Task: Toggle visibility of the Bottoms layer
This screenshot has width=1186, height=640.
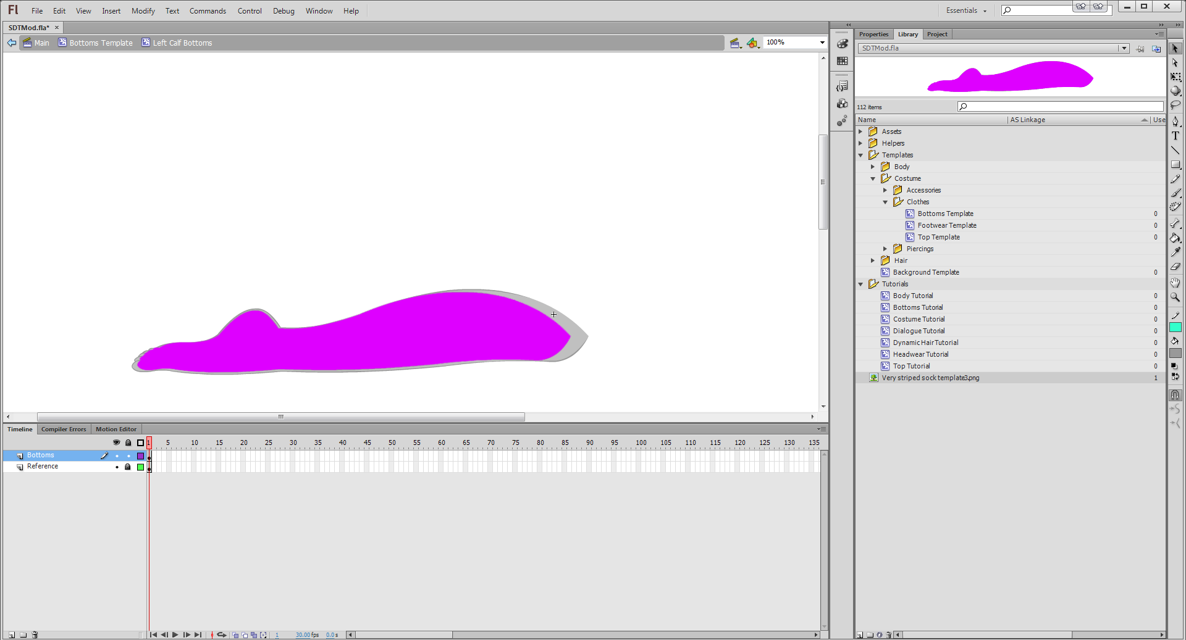Action: pos(117,456)
